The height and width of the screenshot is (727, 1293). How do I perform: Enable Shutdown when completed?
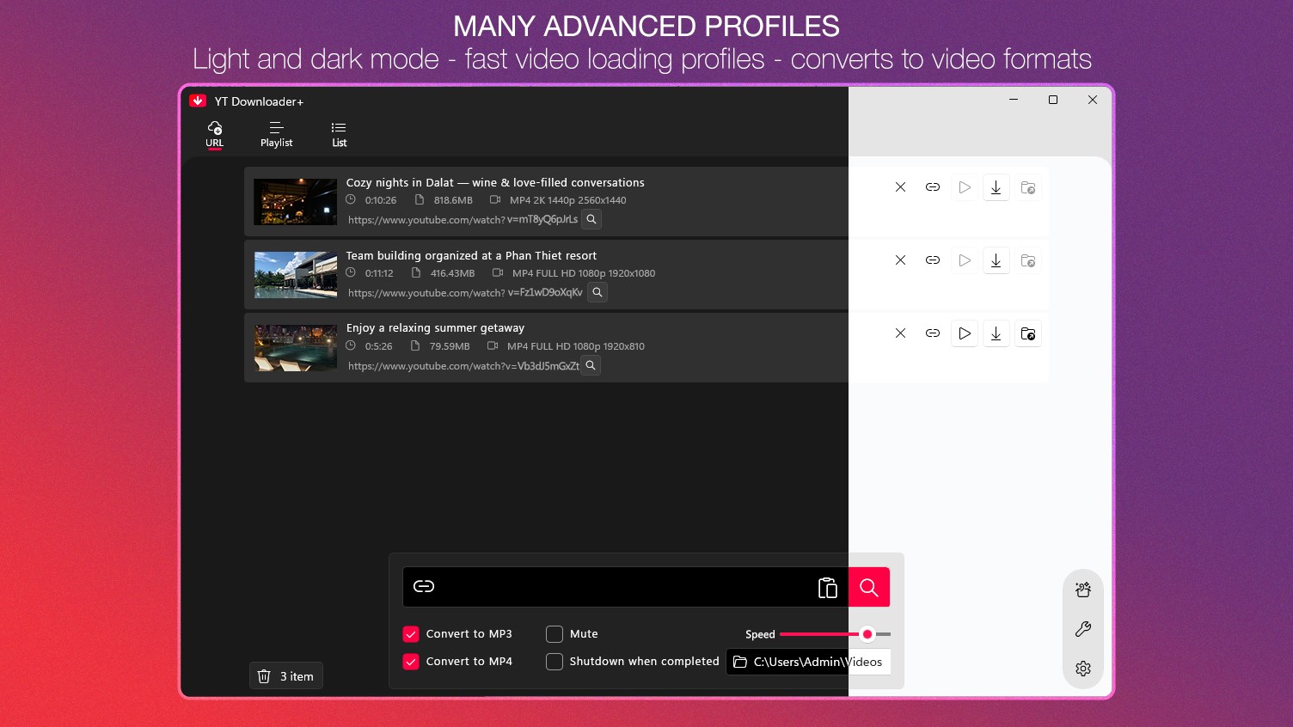pyautogui.click(x=555, y=662)
